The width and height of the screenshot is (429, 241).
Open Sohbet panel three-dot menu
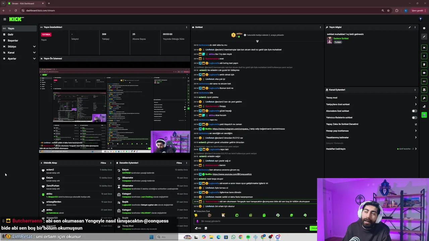pos(320,27)
